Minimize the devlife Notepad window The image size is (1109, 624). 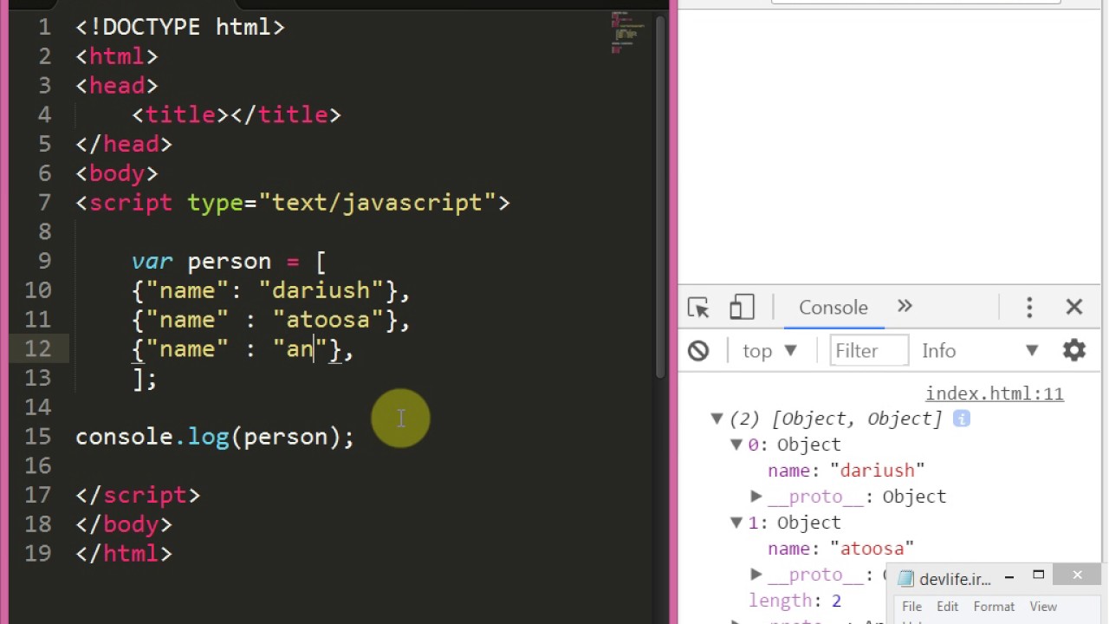(x=1009, y=576)
